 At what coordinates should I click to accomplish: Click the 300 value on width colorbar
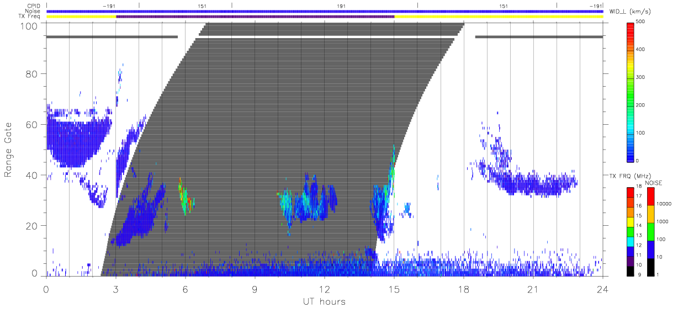[640, 77]
